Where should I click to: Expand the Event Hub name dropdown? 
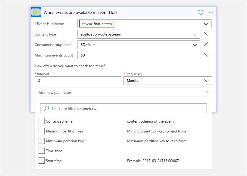point(206,24)
